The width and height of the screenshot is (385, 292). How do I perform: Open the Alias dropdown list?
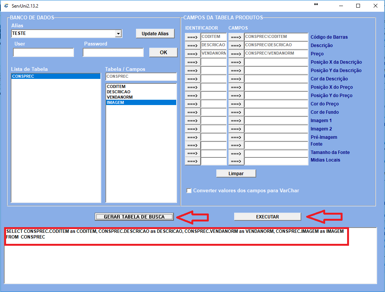[118, 34]
